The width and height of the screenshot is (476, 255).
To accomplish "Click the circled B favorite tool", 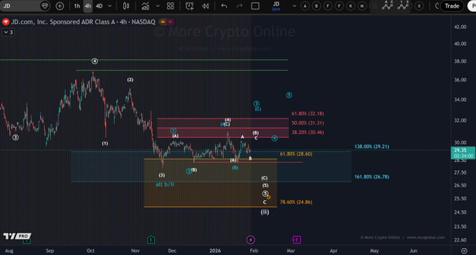I will coord(316,6).
